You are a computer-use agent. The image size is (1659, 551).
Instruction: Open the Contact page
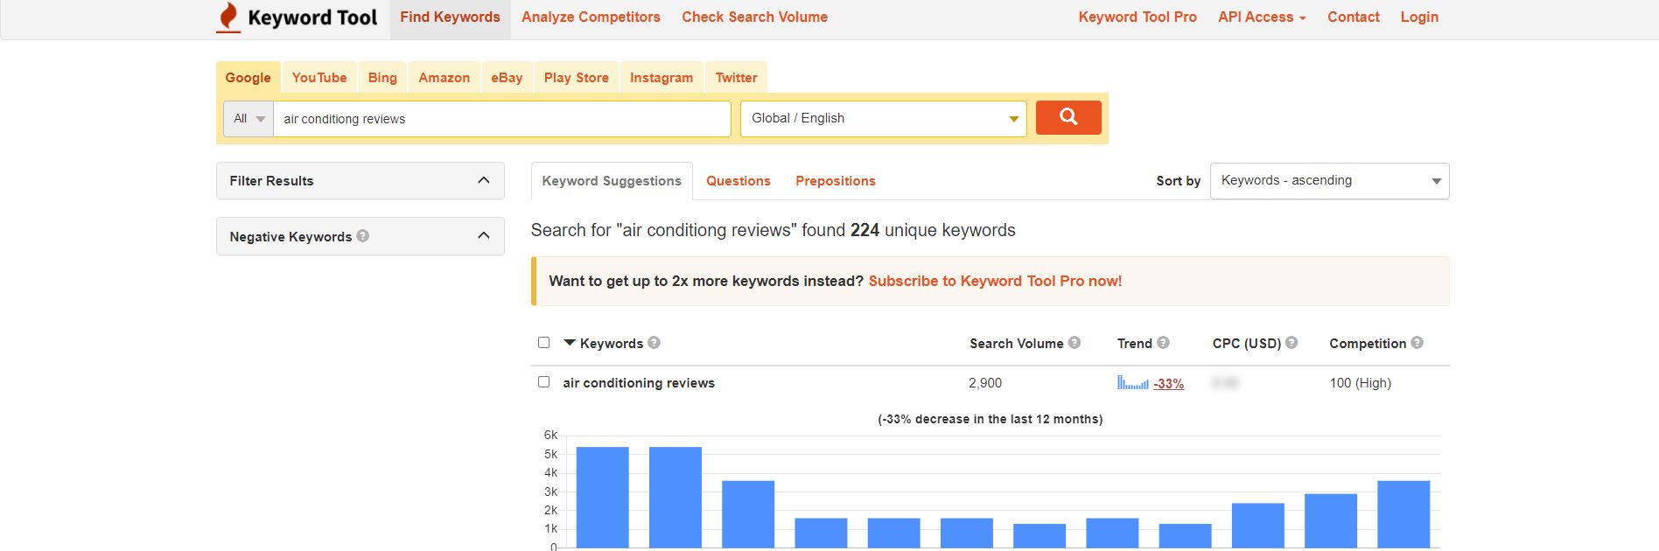point(1354,17)
